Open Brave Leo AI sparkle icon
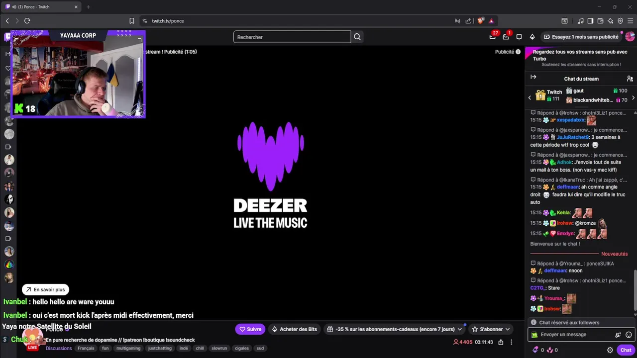The width and height of the screenshot is (637, 358). point(610,21)
